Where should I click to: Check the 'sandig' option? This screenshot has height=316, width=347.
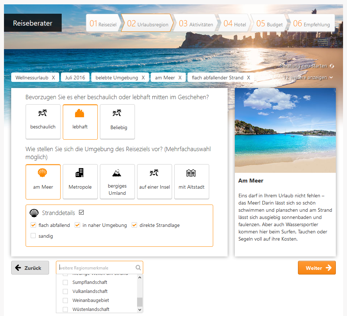(33, 236)
